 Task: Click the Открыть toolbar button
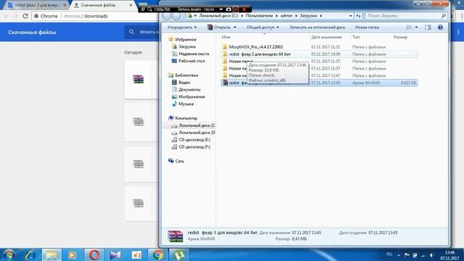click(x=219, y=28)
